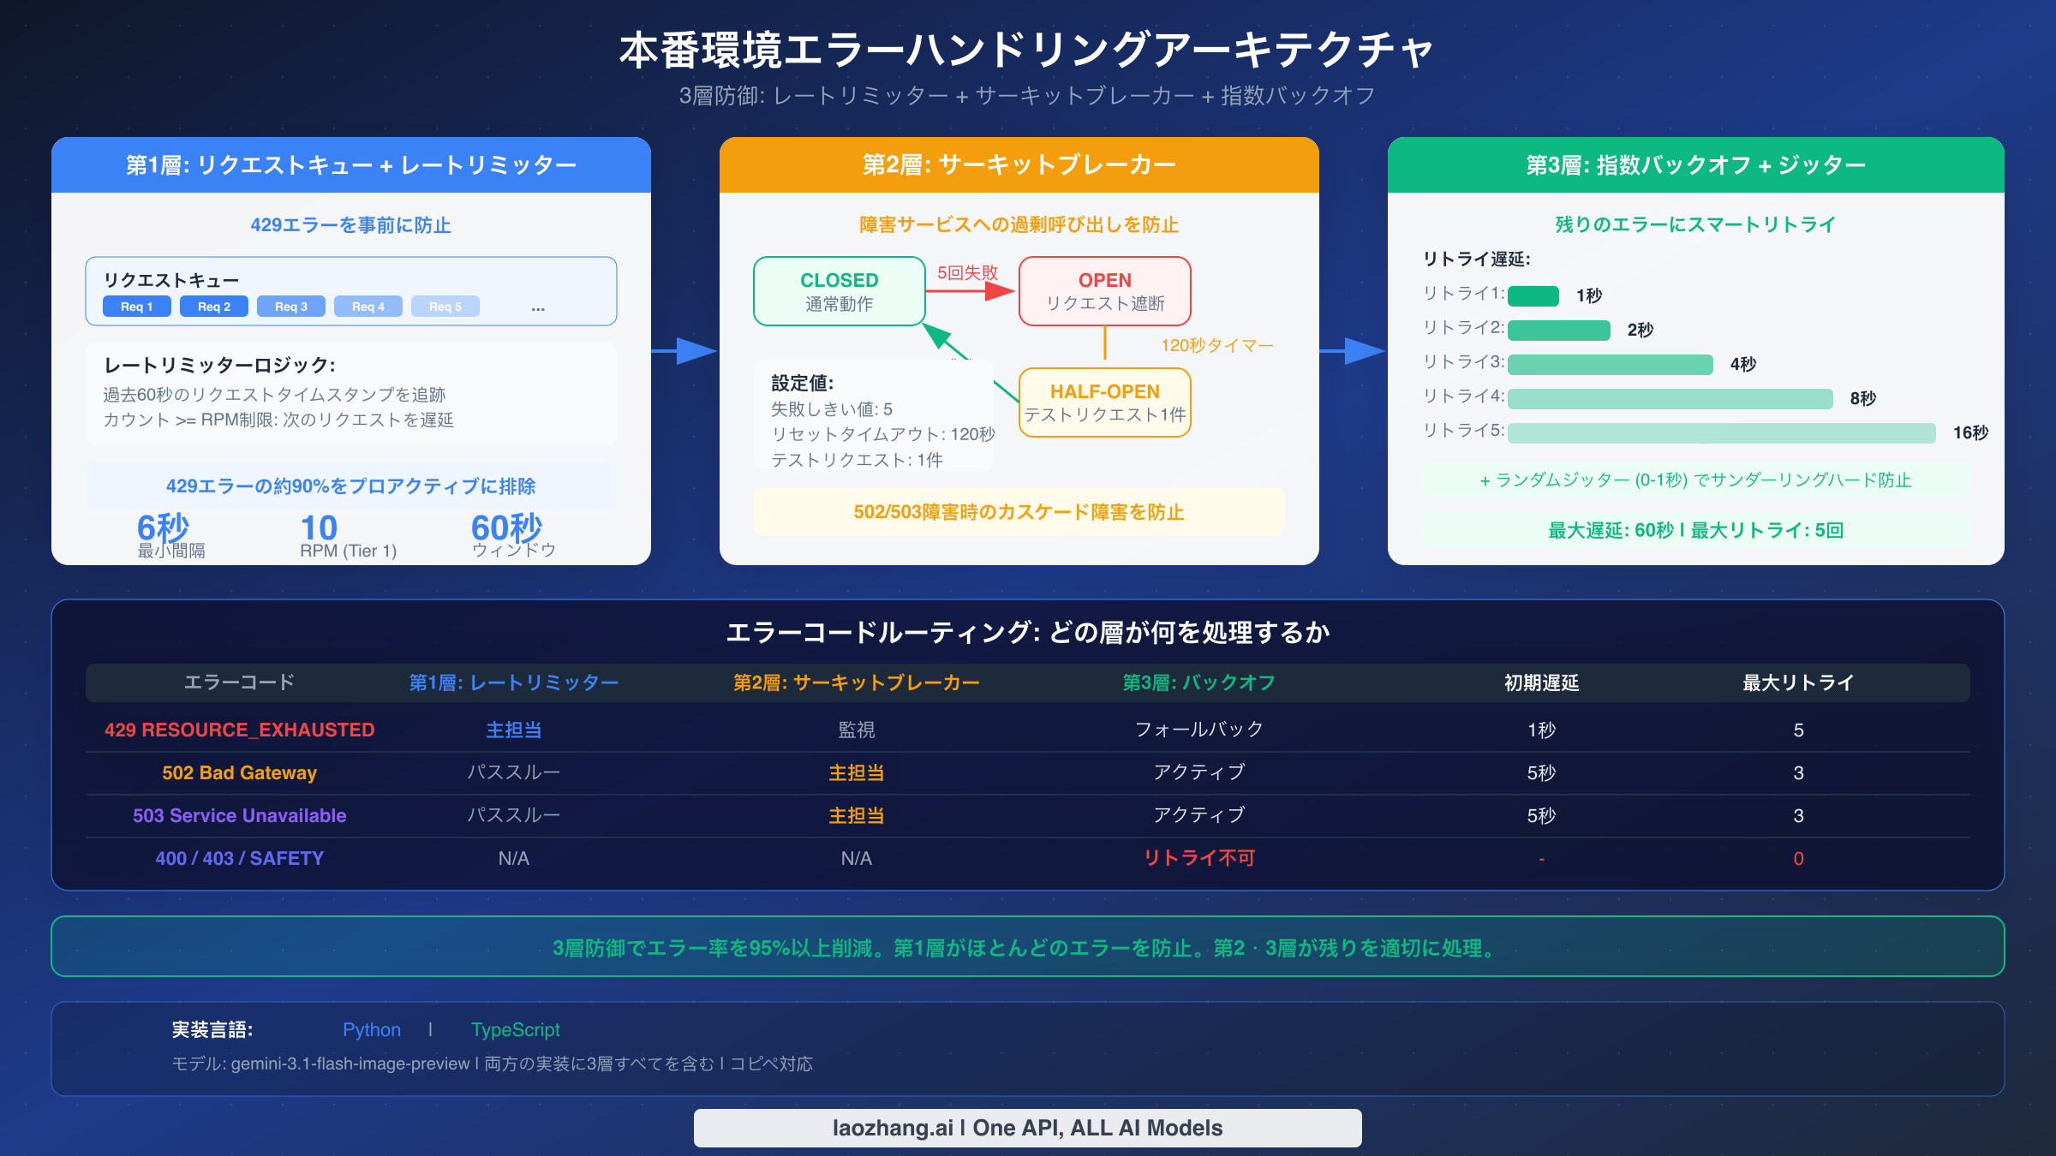Select the Req 3 chip in the request queue
This screenshot has width=2056, height=1156.
coord(290,306)
